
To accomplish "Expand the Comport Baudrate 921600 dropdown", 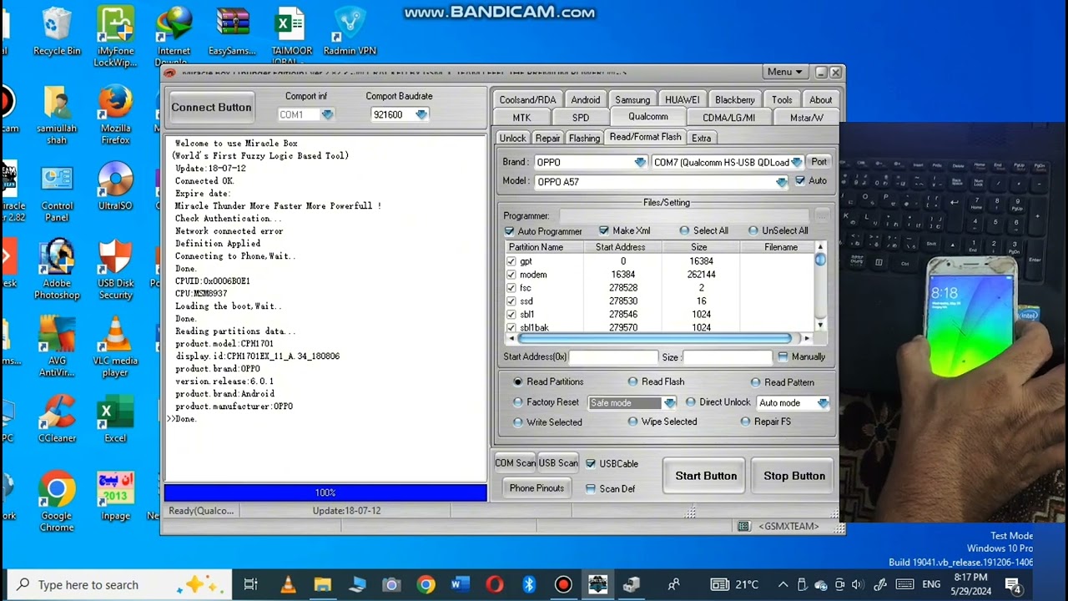I will tap(421, 115).
